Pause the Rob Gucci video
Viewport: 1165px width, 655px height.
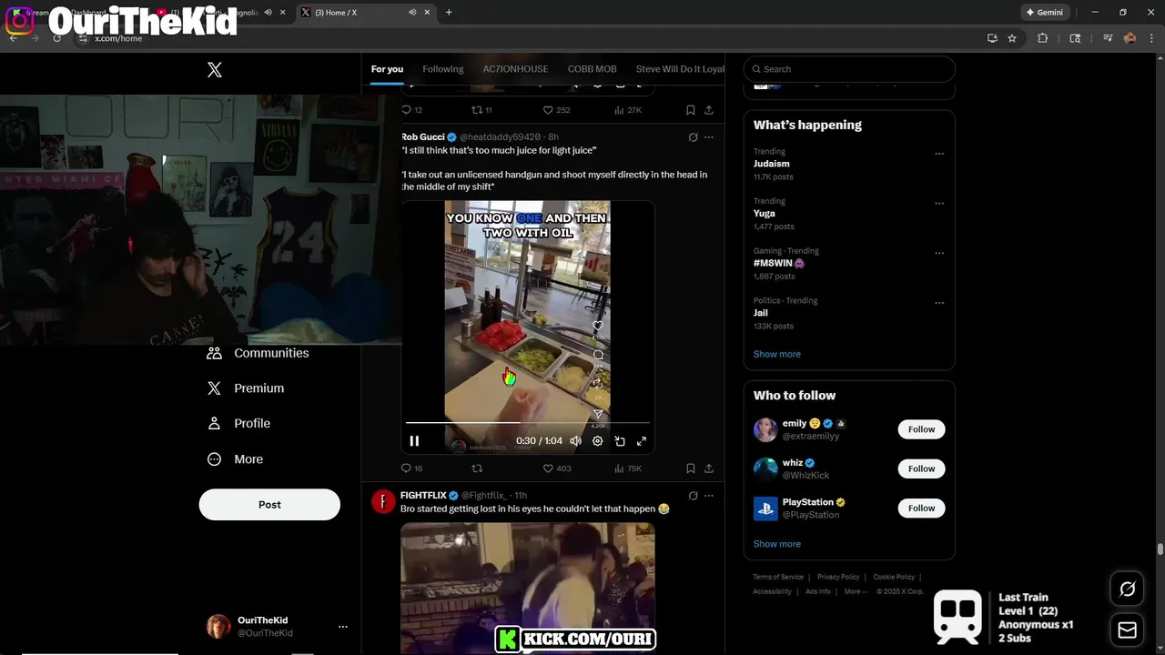click(414, 441)
